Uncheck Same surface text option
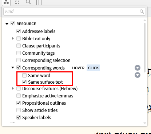Image resolution: width=151 pixels, height=134 pixels. click(24, 82)
